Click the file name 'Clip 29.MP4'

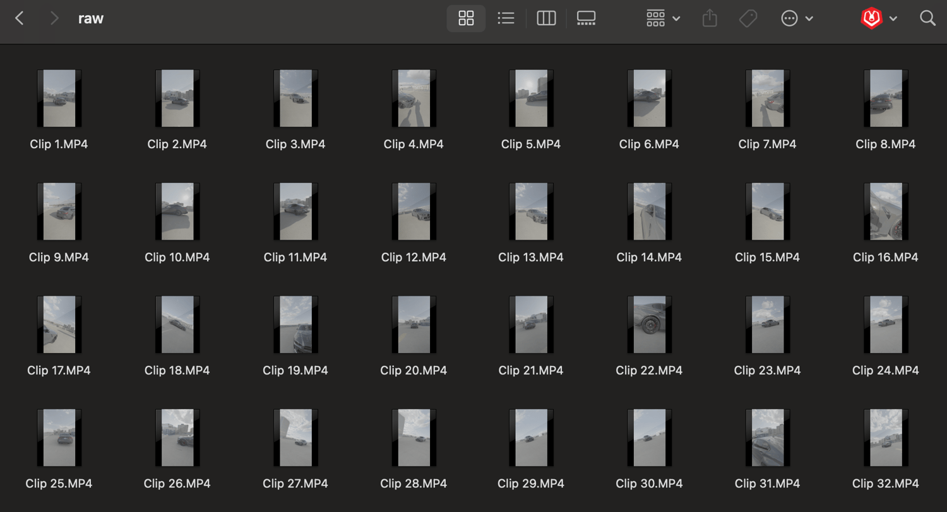click(531, 484)
